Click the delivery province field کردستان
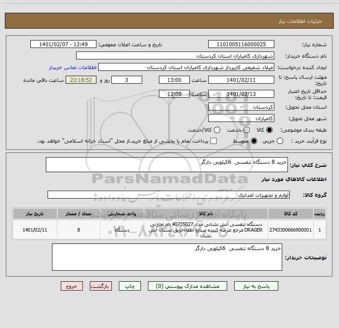 pyautogui.click(x=241, y=107)
